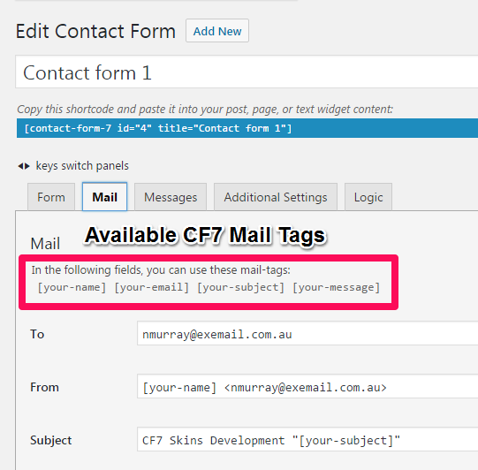Select the Mail tab
This screenshot has width=478, height=470.
(x=104, y=197)
